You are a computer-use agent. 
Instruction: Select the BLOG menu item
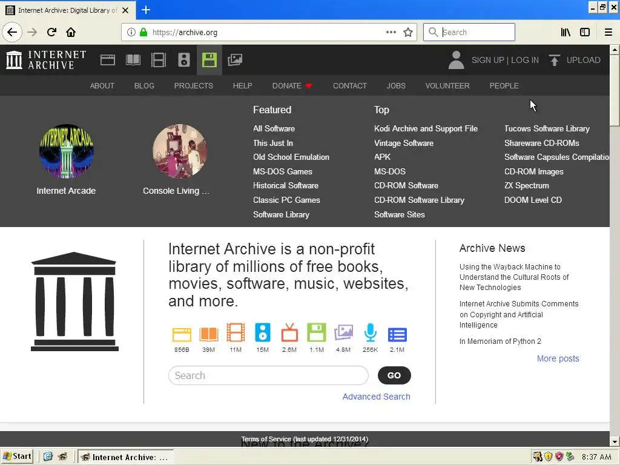(x=144, y=86)
